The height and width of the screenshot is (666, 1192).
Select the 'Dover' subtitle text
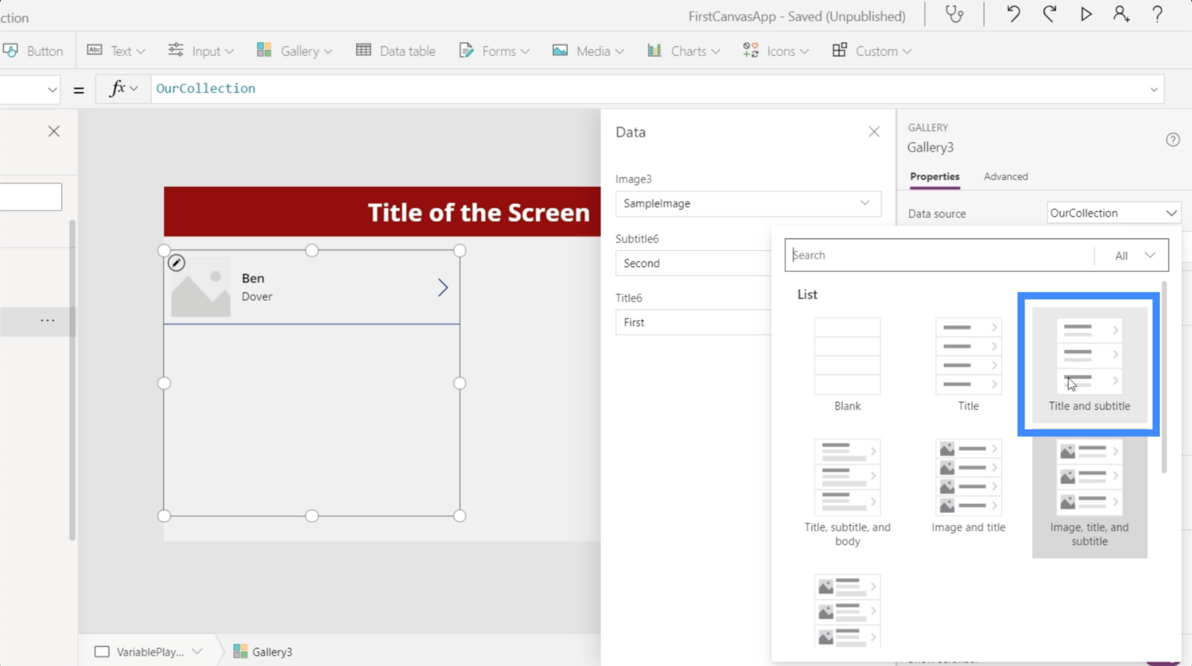257,296
